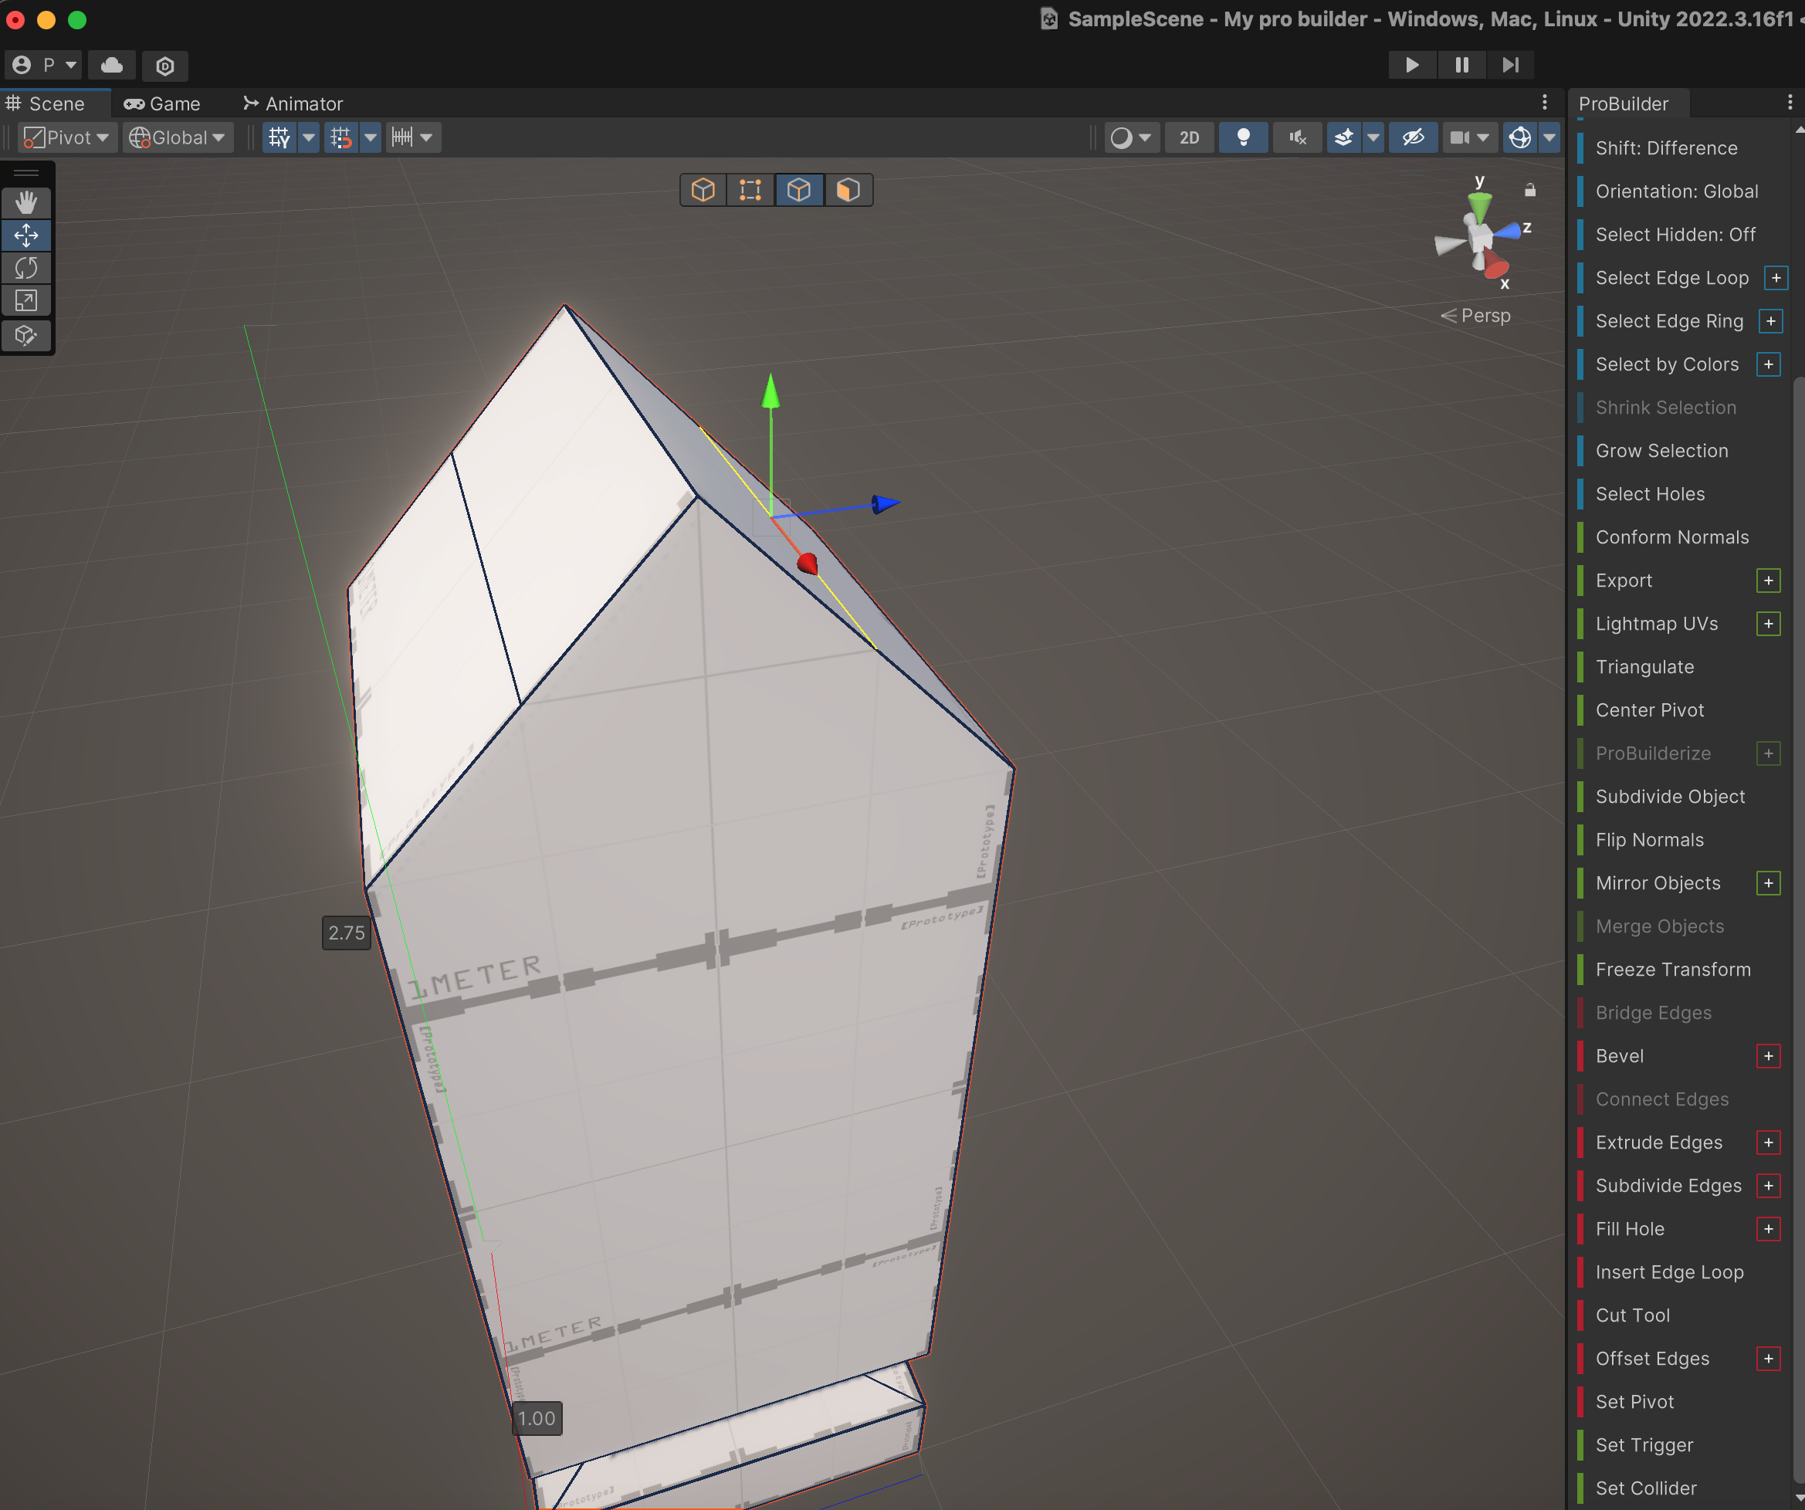
Task: Open the Pivot handle position dropdown
Action: (67, 137)
